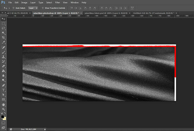The width and height of the screenshot is (194, 131).
Task: Select the Move tool
Action: click(x=3, y=19)
